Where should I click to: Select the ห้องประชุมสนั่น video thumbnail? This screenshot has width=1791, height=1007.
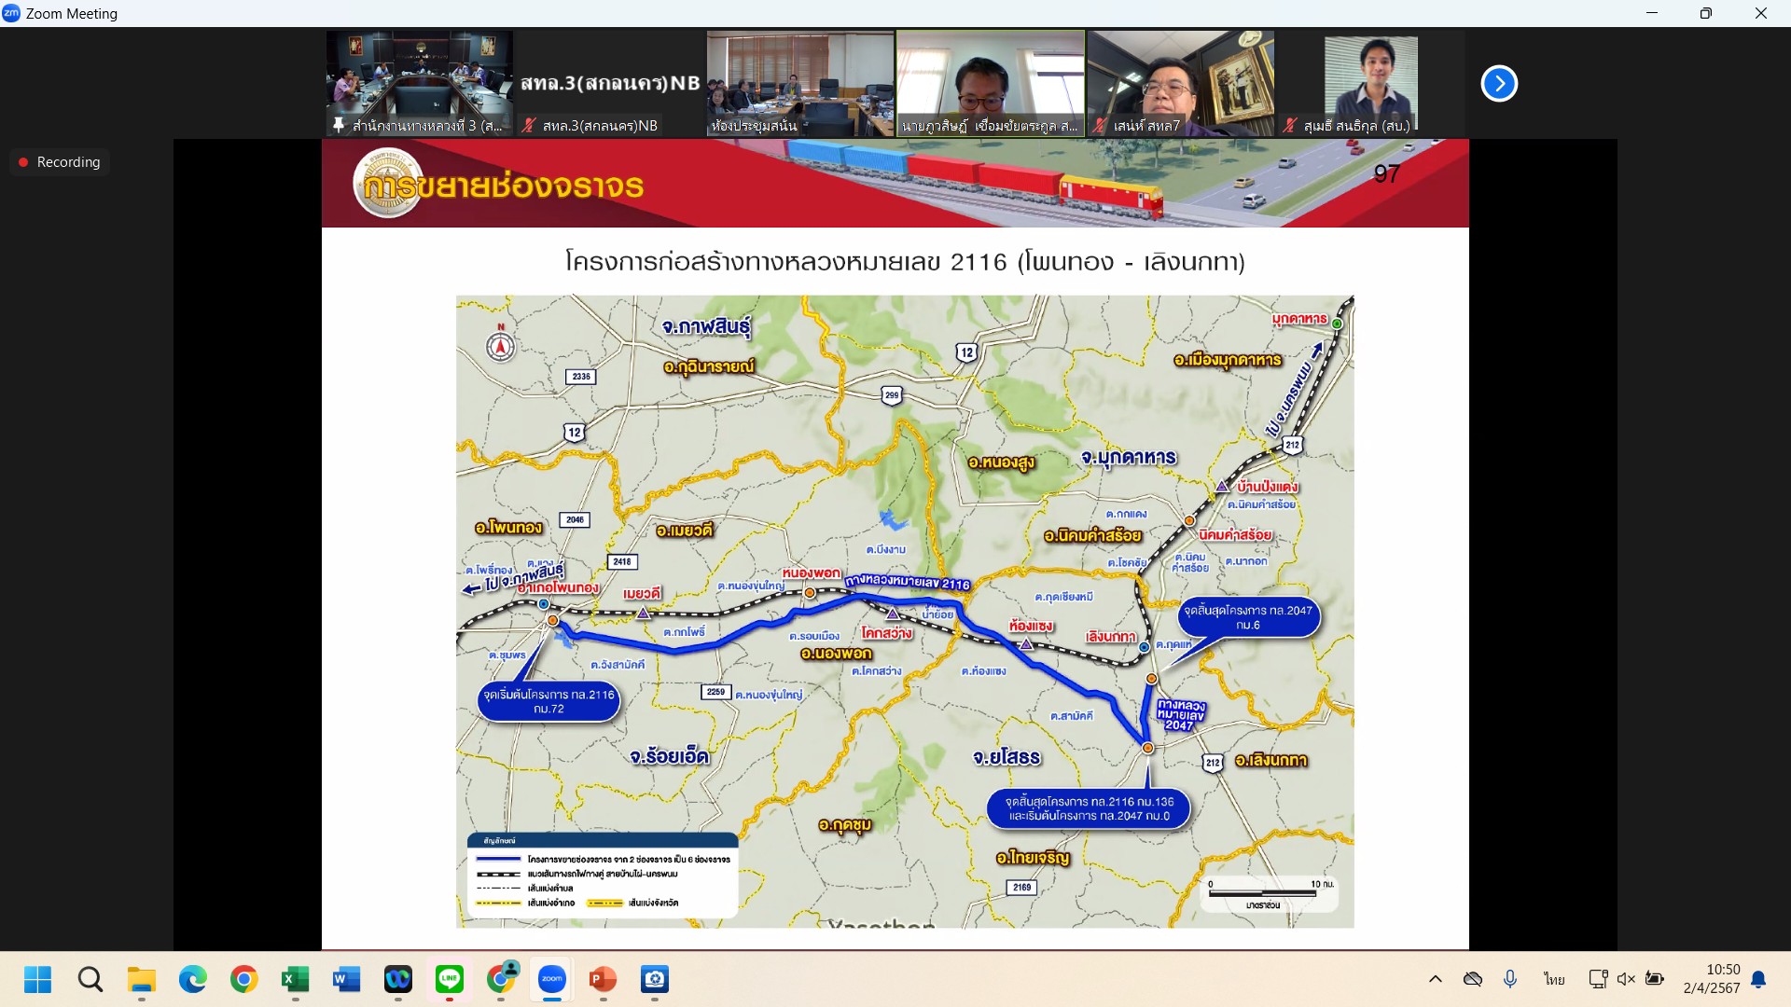click(x=799, y=84)
